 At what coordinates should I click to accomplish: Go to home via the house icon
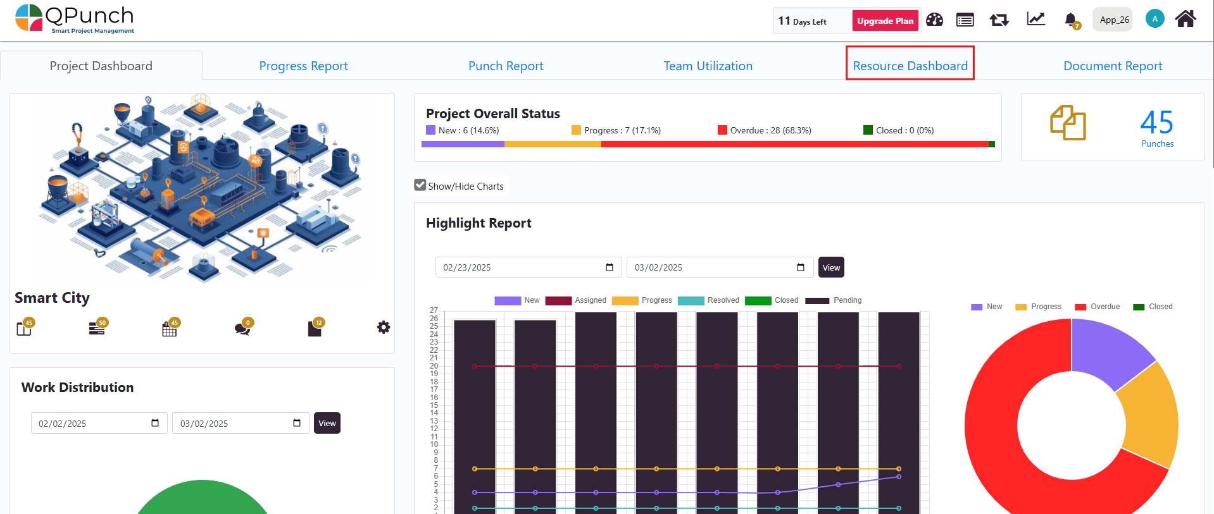point(1185,20)
